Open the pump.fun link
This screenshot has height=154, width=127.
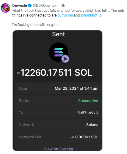pos(65,15)
